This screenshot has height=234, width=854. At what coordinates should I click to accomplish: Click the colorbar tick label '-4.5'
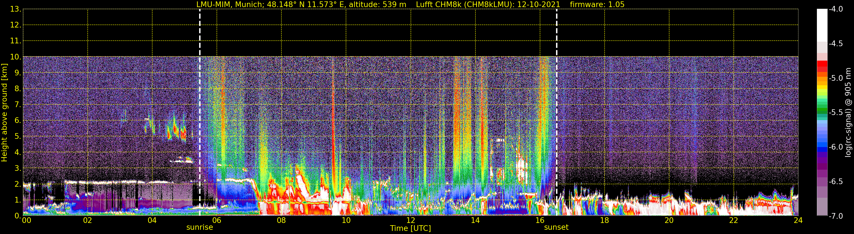click(836, 43)
